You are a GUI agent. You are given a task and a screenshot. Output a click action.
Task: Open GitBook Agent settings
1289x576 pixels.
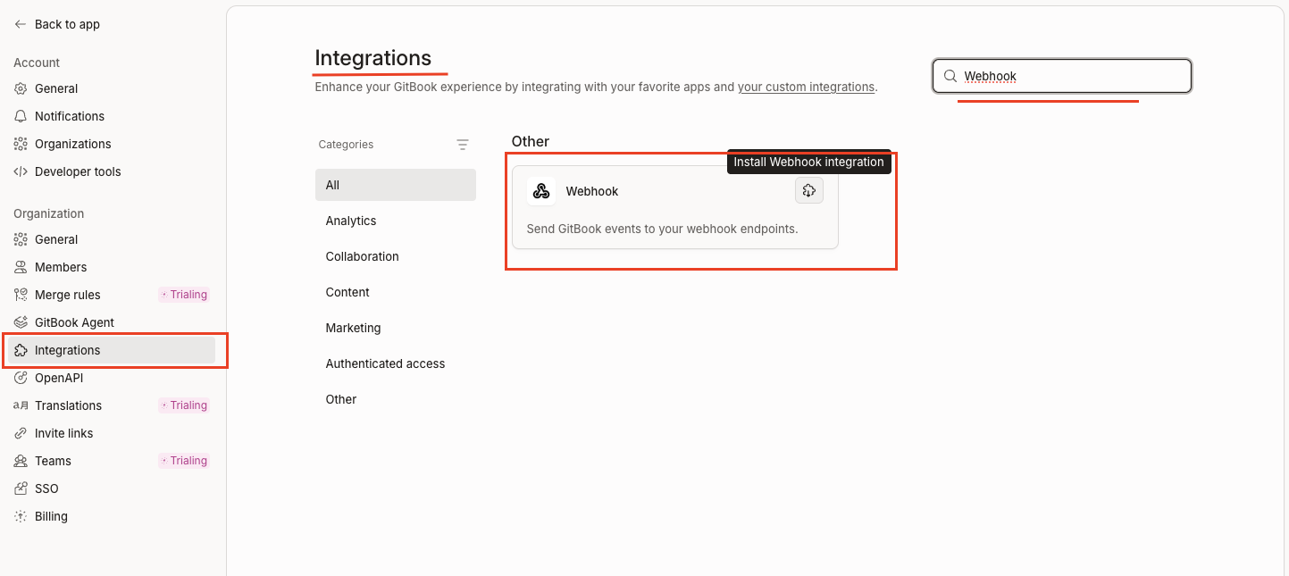[x=112, y=322]
